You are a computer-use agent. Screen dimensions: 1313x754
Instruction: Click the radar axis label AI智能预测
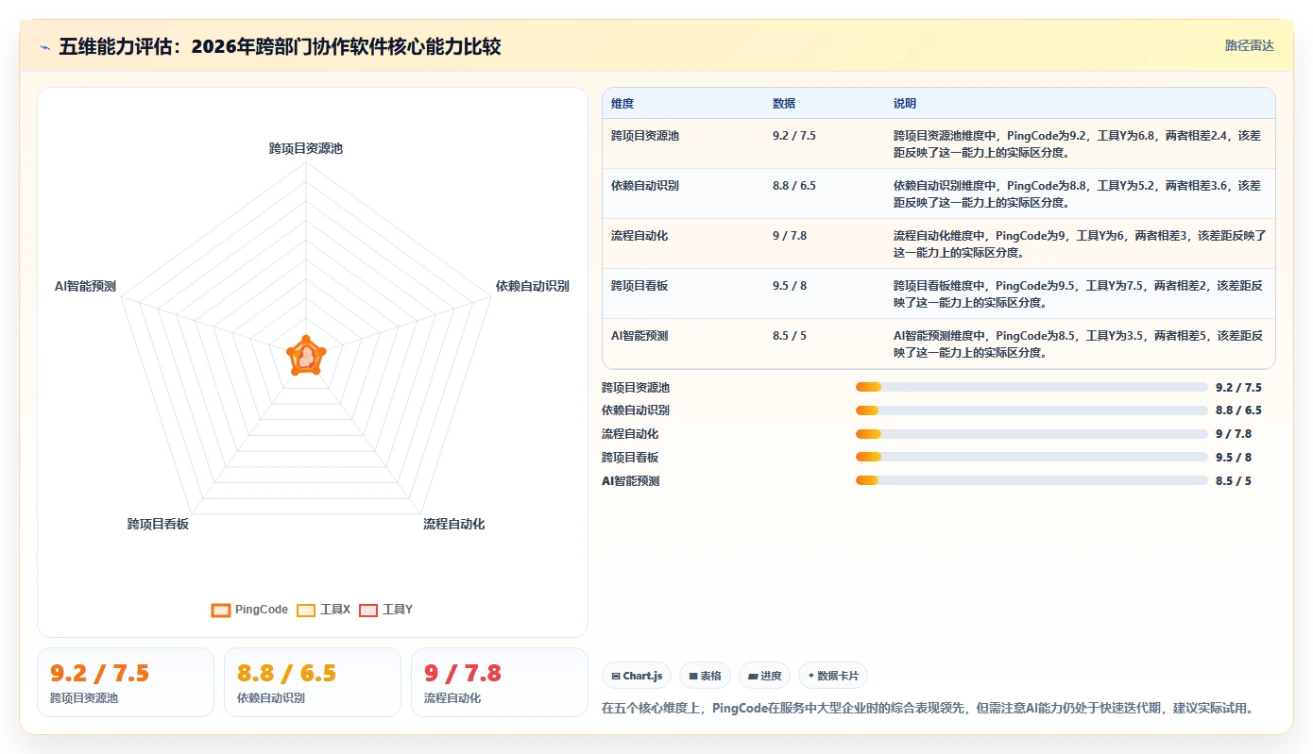(x=85, y=286)
